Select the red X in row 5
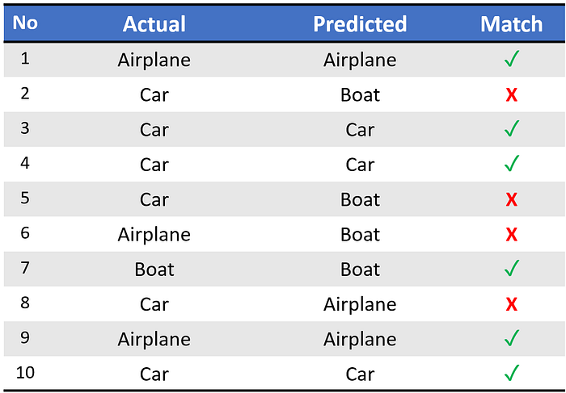This screenshot has width=566, height=393. click(x=512, y=199)
